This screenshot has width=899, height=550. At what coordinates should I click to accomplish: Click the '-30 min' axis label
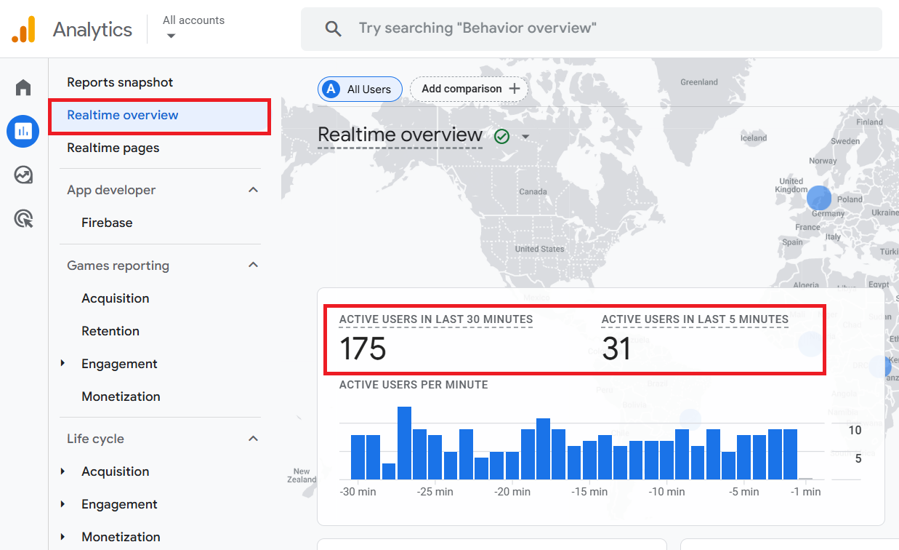358,492
